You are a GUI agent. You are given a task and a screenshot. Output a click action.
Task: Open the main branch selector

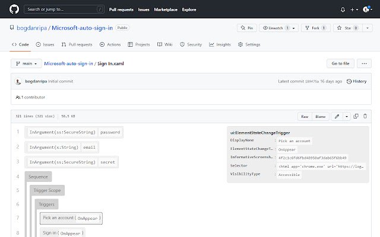click(26, 63)
